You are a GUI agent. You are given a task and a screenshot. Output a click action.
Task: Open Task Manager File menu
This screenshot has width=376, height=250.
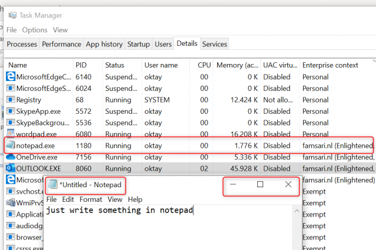point(12,30)
